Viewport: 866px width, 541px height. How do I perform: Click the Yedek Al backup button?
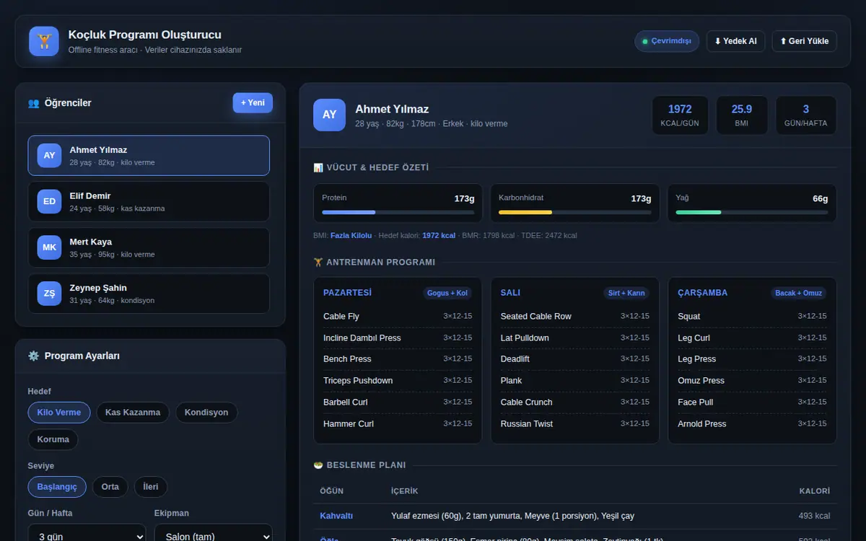click(x=735, y=41)
